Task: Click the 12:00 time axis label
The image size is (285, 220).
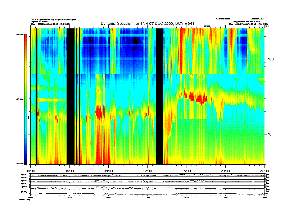Action: (148, 171)
